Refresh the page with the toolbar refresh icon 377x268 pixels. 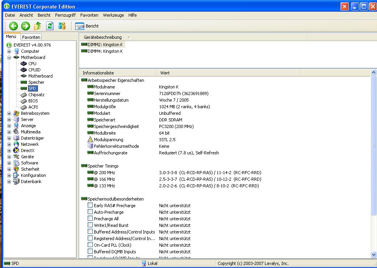[x=50, y=26]
